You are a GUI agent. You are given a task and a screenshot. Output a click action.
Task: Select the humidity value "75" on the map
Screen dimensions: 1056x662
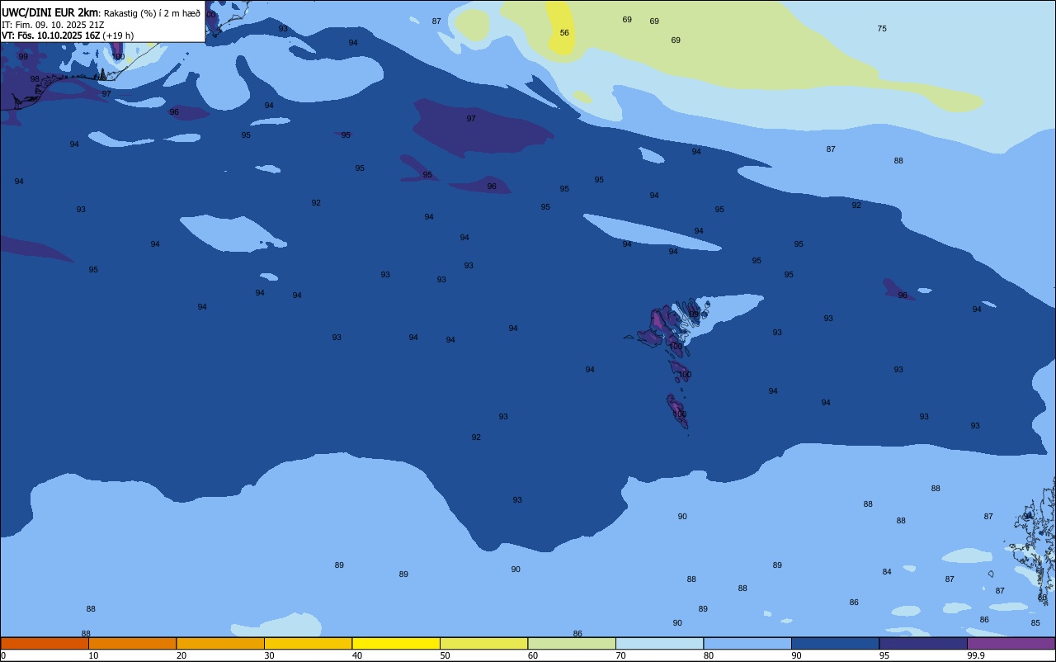(882, 29)
